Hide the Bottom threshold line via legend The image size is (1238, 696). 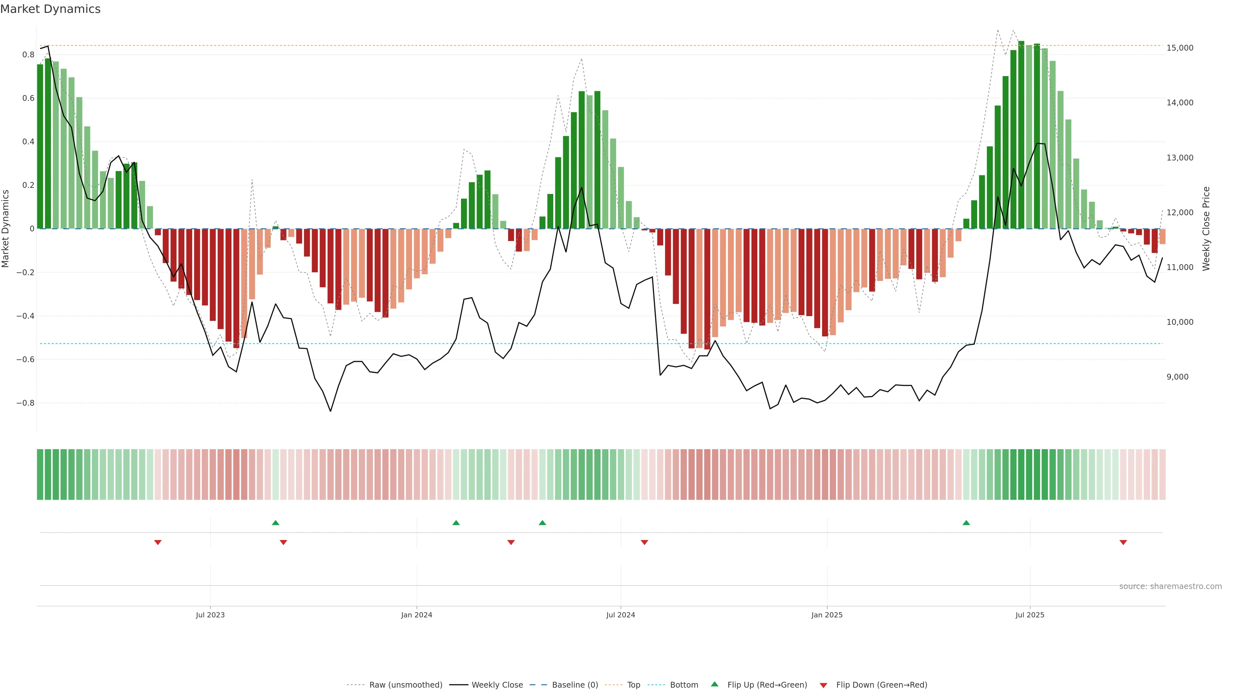coord(684,685)
